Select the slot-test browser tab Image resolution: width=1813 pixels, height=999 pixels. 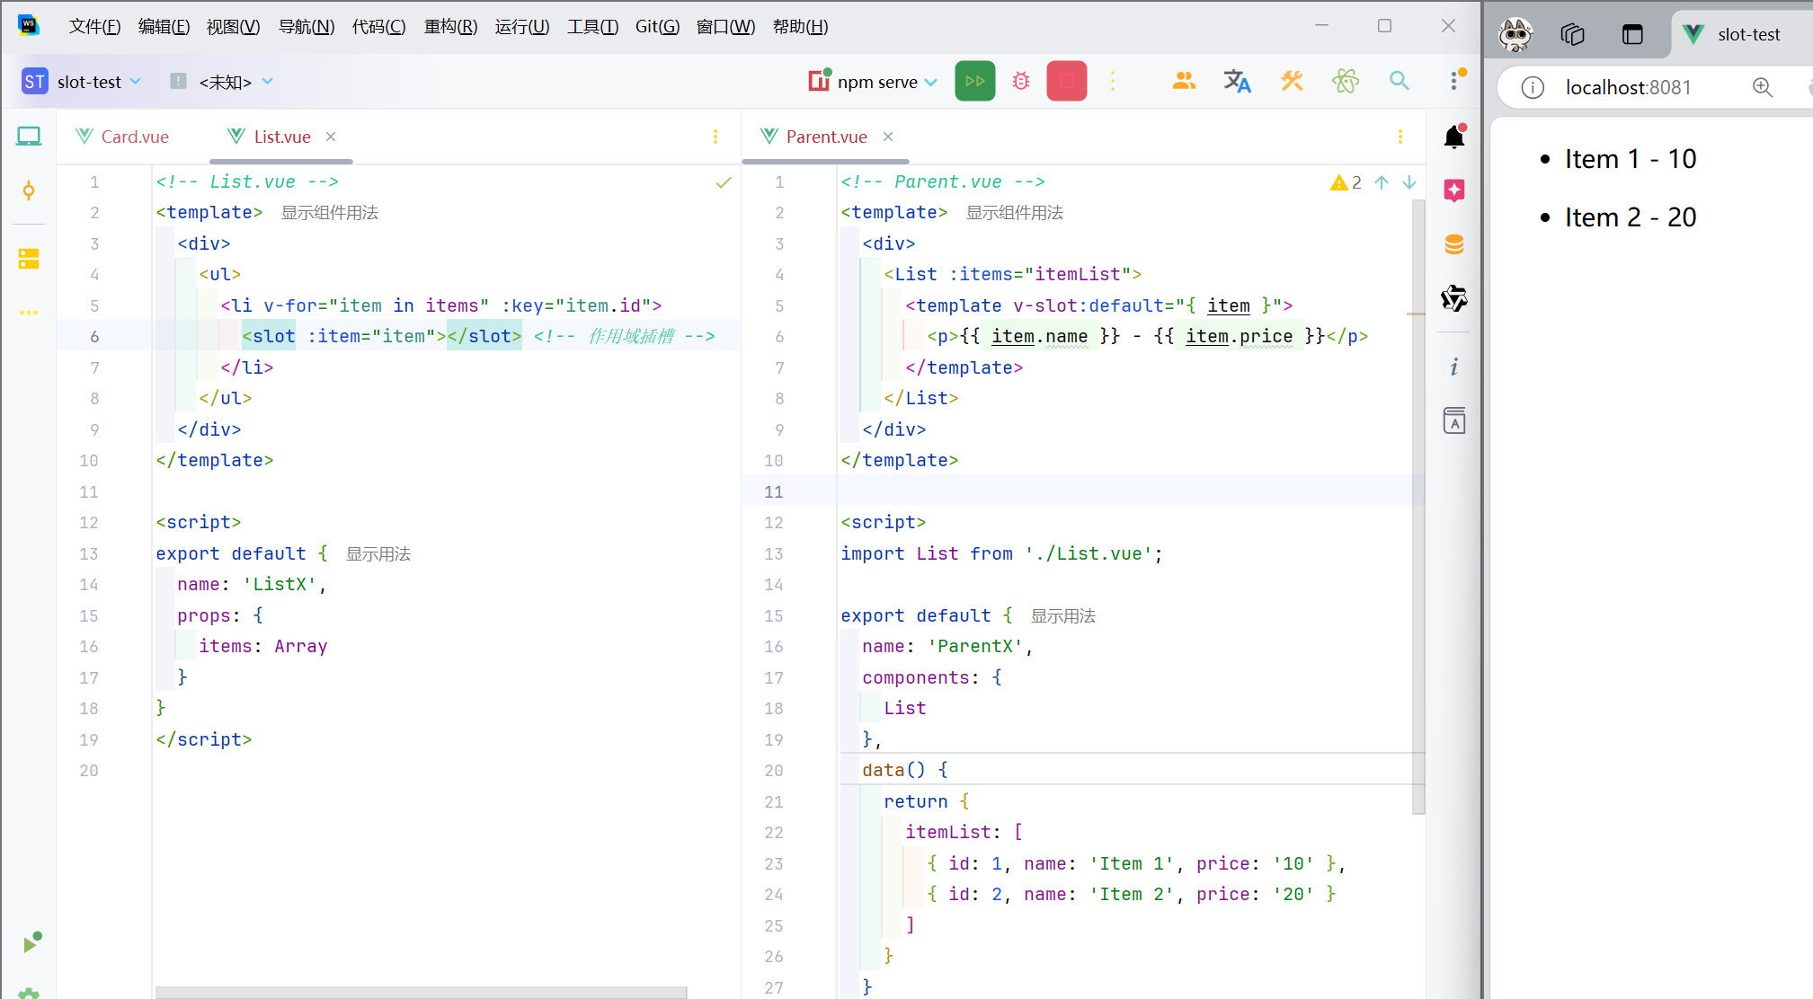[x=1741, y=34]
